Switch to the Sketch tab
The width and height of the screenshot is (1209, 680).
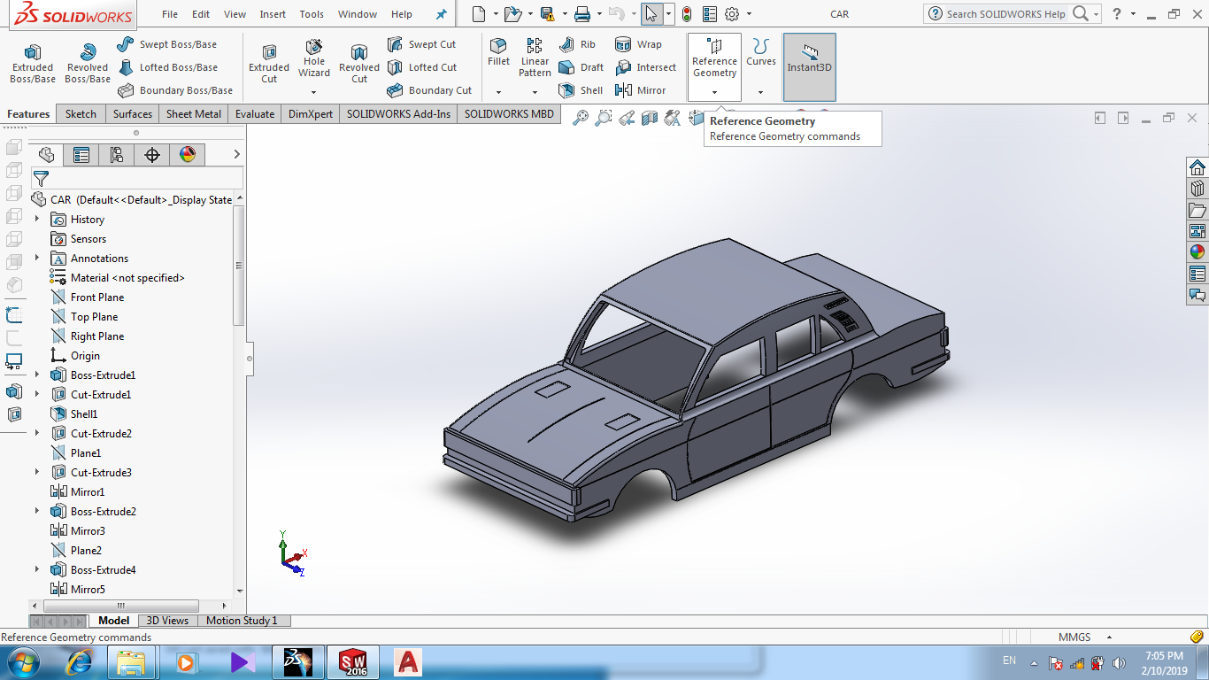tap(81, 114)
